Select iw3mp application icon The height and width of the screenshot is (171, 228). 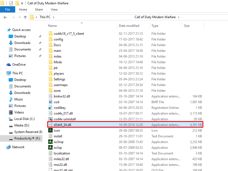[x=50, y=142]
